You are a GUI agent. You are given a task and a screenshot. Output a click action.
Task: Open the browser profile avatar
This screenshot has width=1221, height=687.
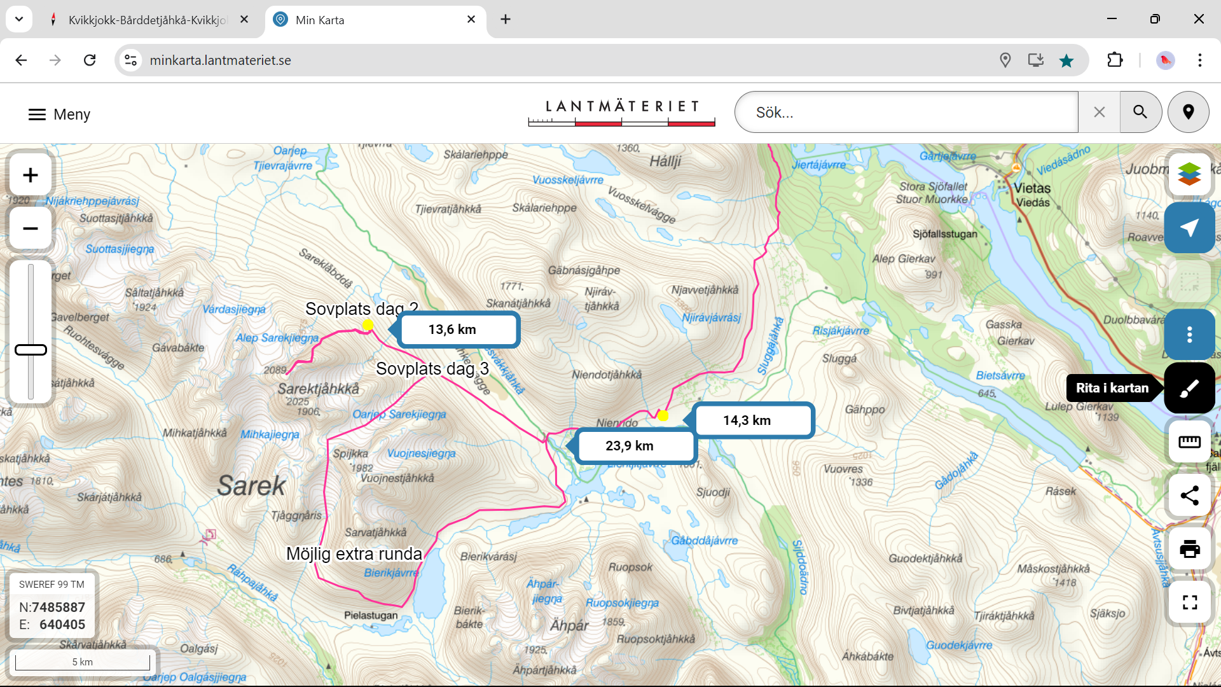click(x=1165, y=60)
